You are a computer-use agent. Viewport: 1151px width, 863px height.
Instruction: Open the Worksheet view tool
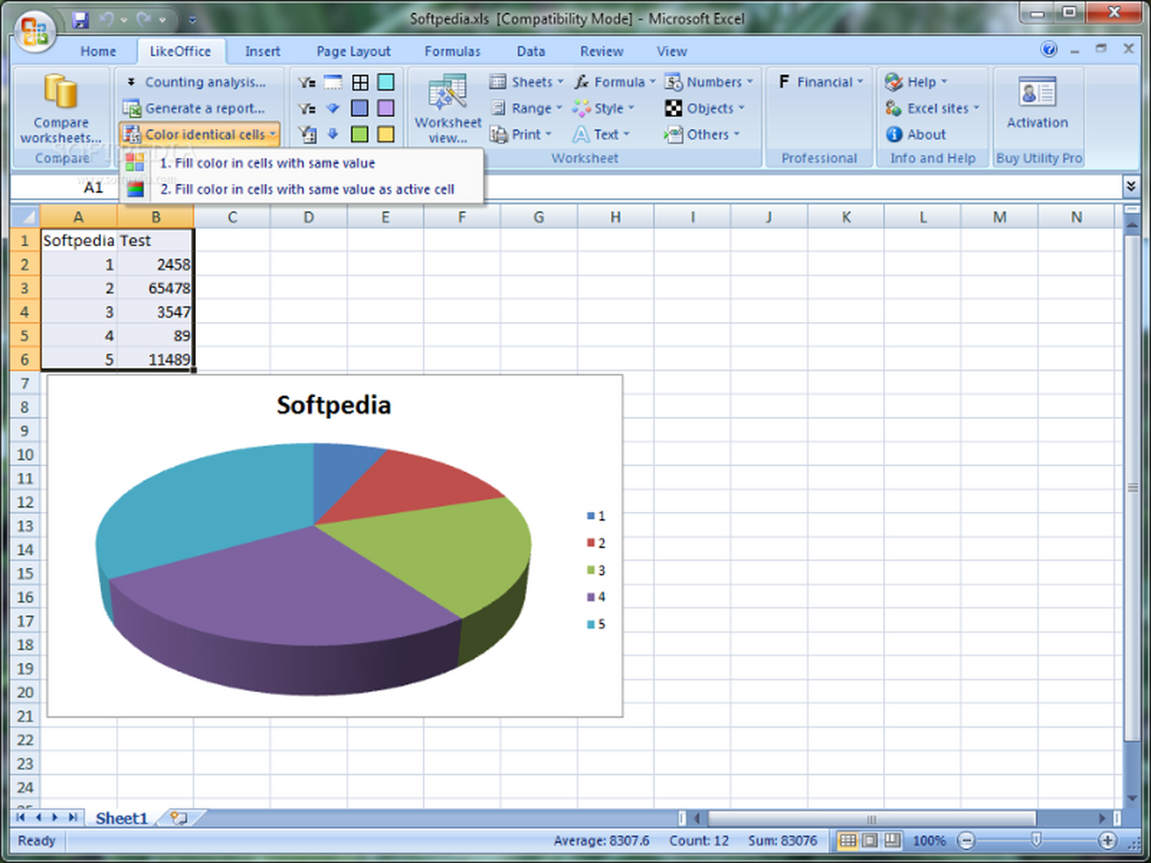(x=448, y=108)
